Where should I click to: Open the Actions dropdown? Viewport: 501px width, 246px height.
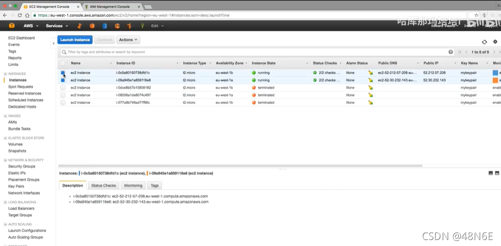[x=128, y=40]
